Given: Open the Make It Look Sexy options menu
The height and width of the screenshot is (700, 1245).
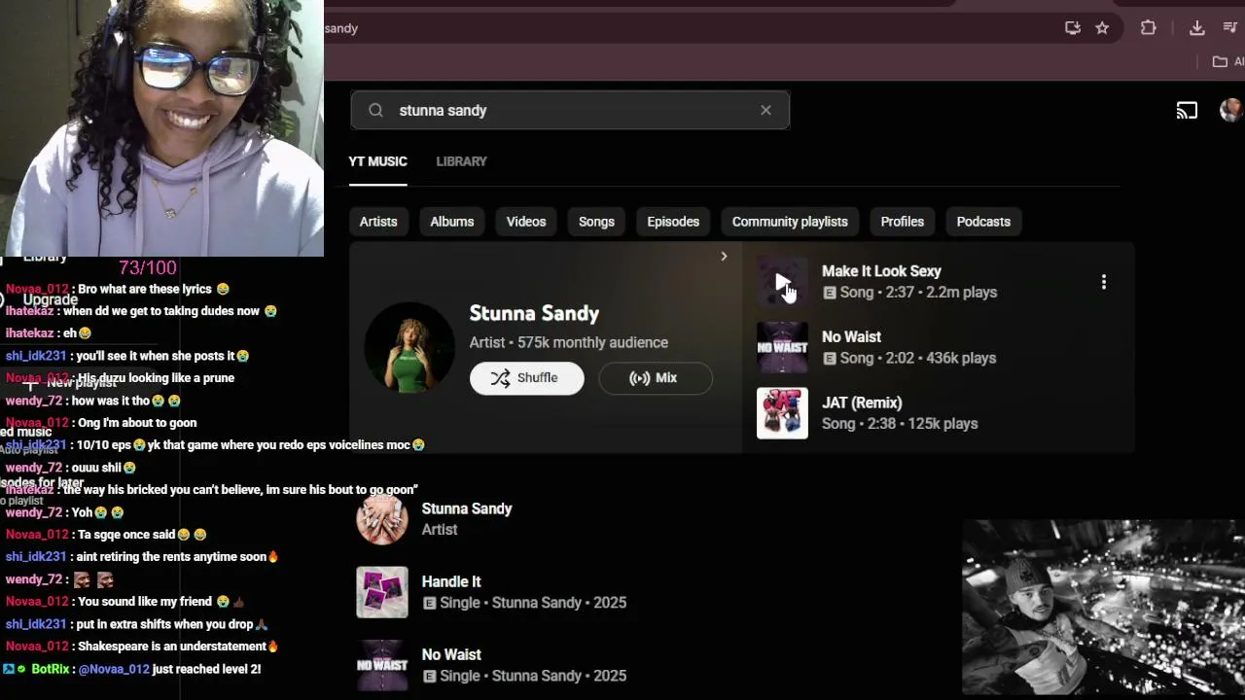Looking at the screenshot, I should click(x=1103, y=282).
